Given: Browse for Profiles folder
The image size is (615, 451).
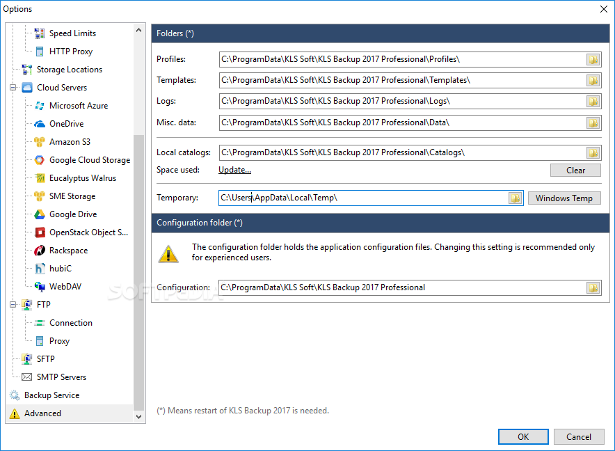Looking at the screenshot, I should pos(593,59).
